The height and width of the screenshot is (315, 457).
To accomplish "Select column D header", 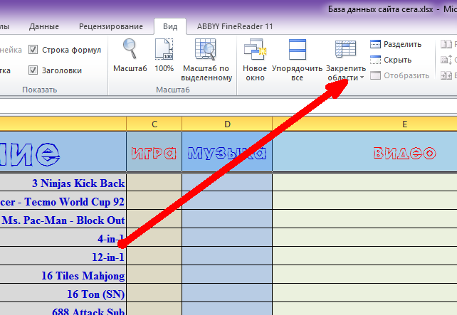I will pos(227,124).
